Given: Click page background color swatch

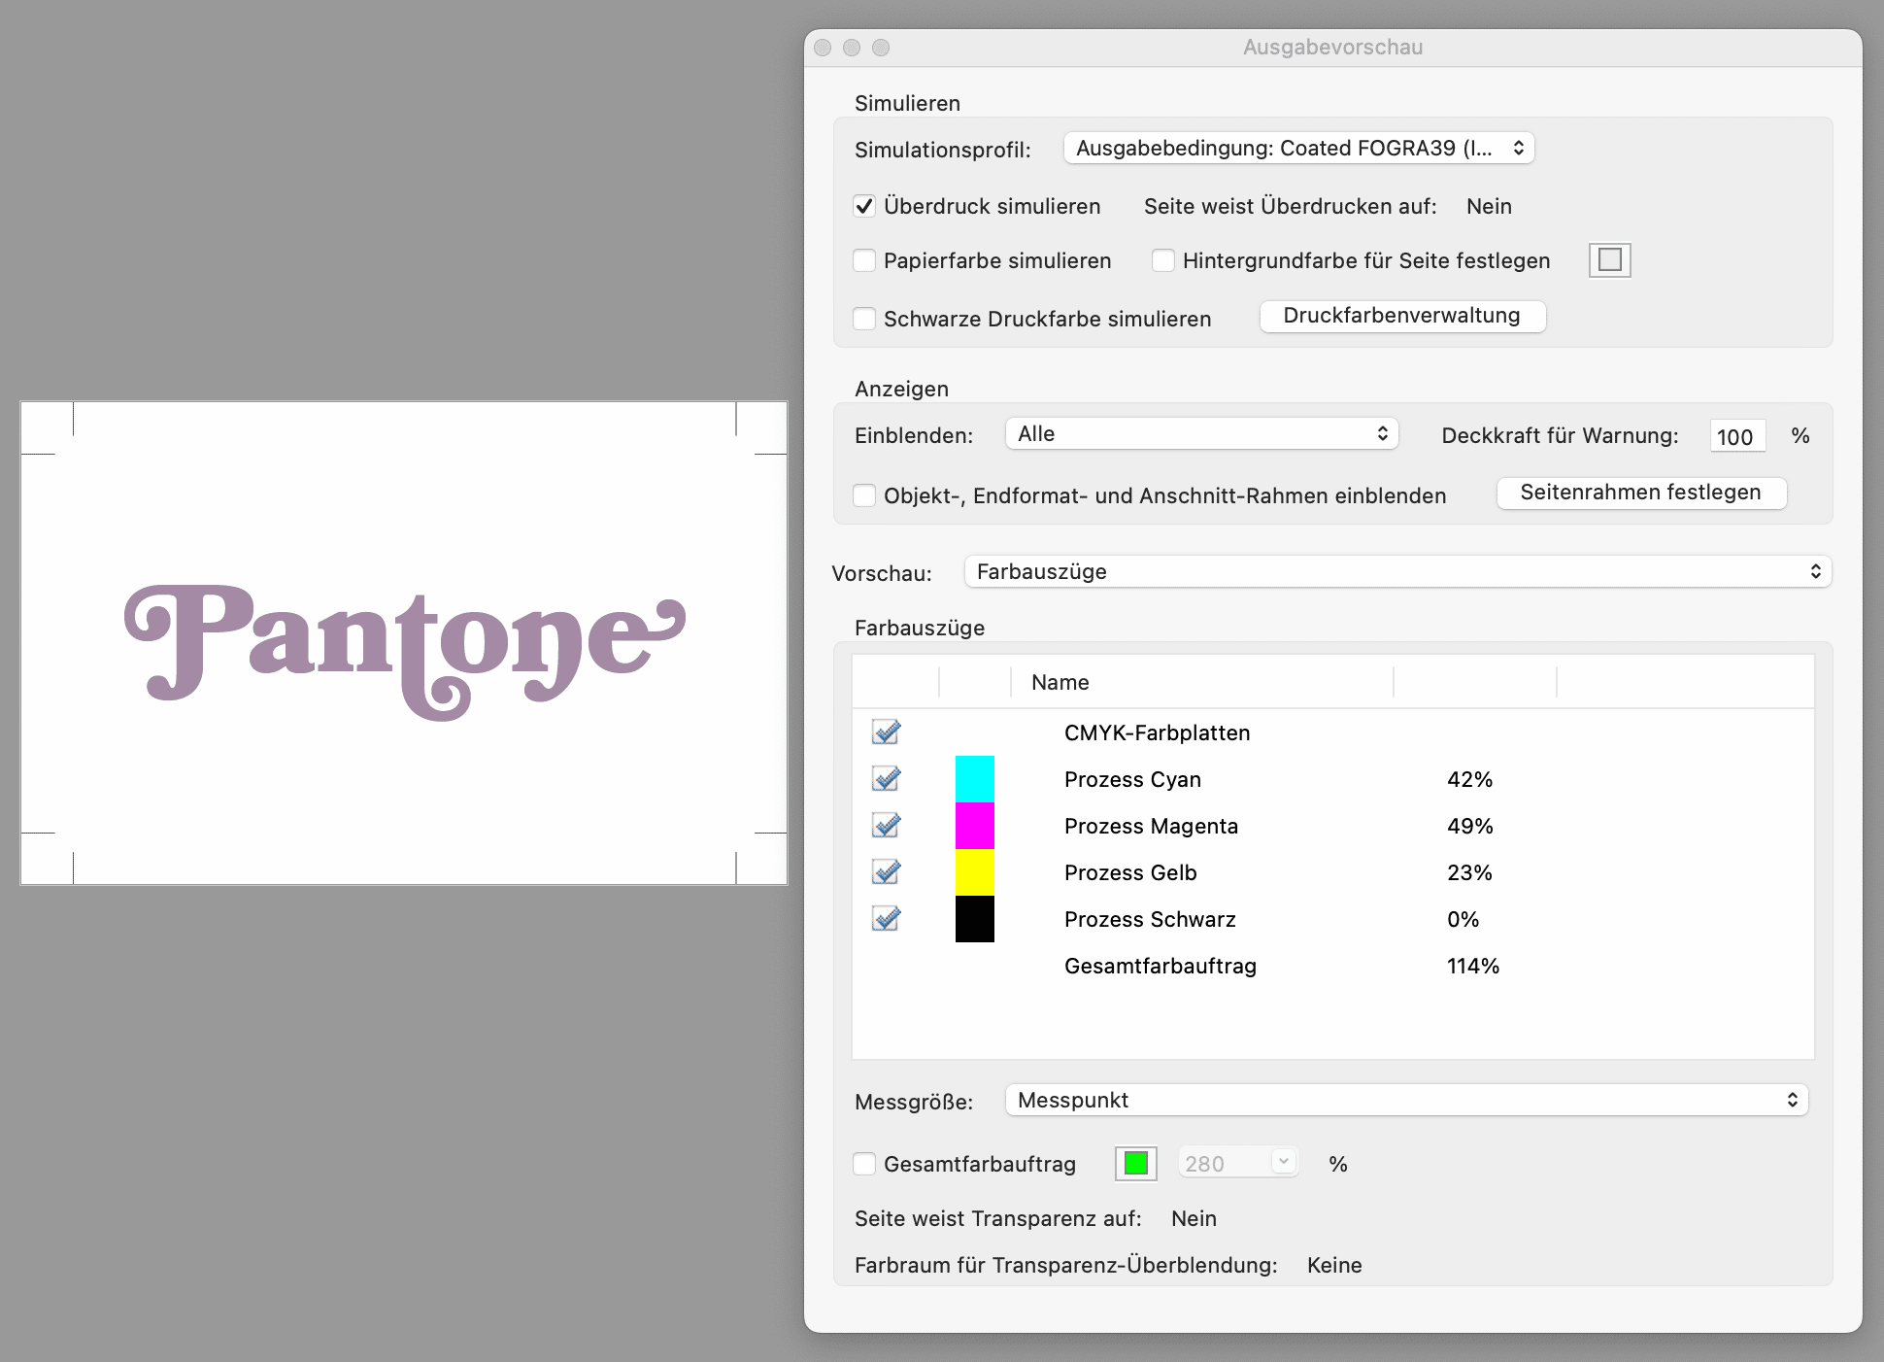Looking at the screenshot, I should (1609, 260).
